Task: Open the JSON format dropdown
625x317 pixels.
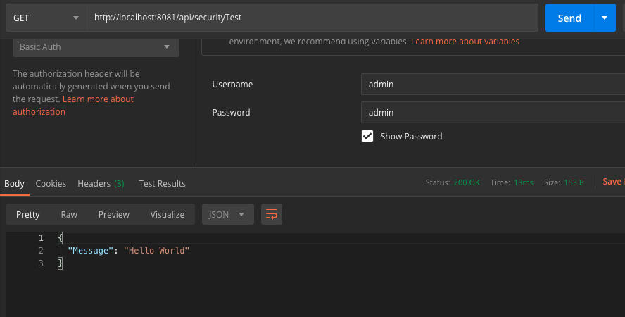Action: [228, 215]
